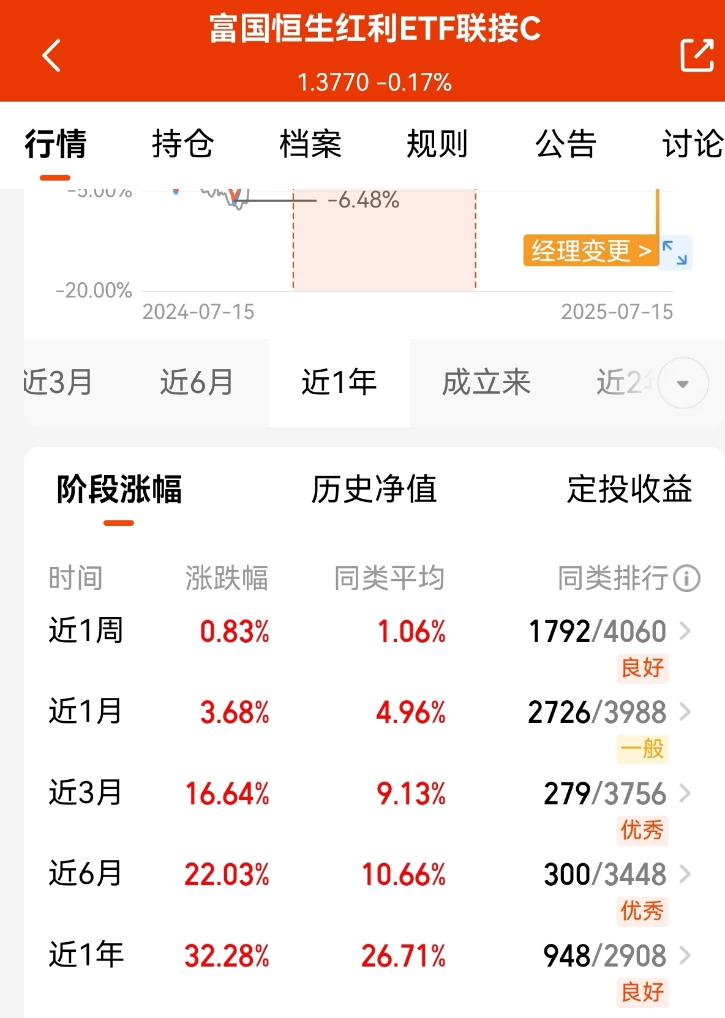The image size is (725, 1018).
Task: Switch to the 行情 tab
Action: [55, 144]
